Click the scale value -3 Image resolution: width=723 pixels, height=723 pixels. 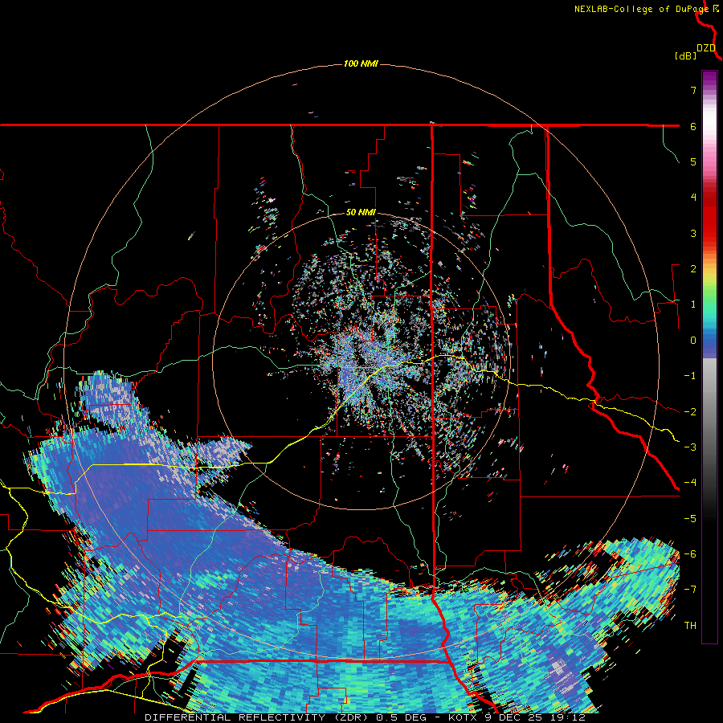point(690,447)
